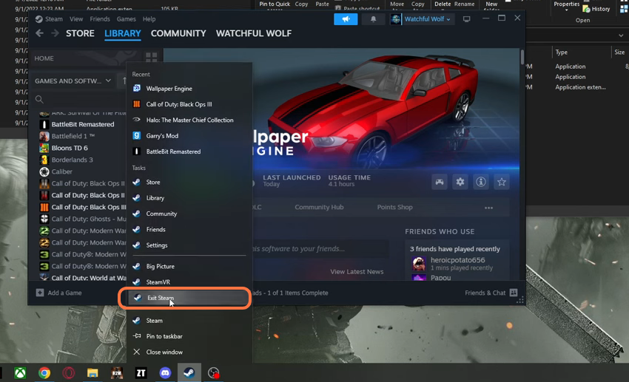This screenshot has height=382, width=629.
Task: Select Borderlands 3 in the library list
Action: click(72, 160)
